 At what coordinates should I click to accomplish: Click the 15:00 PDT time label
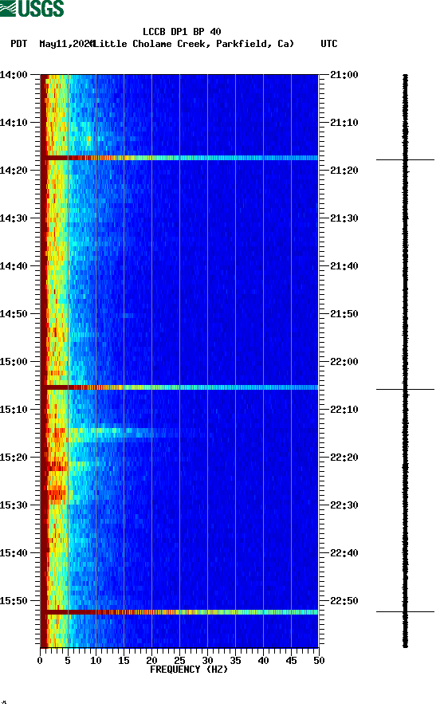tap(14, 361)
